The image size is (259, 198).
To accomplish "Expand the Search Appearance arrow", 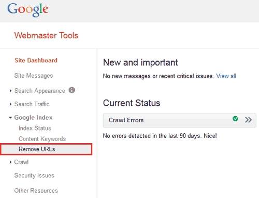I will coord(10,91).
